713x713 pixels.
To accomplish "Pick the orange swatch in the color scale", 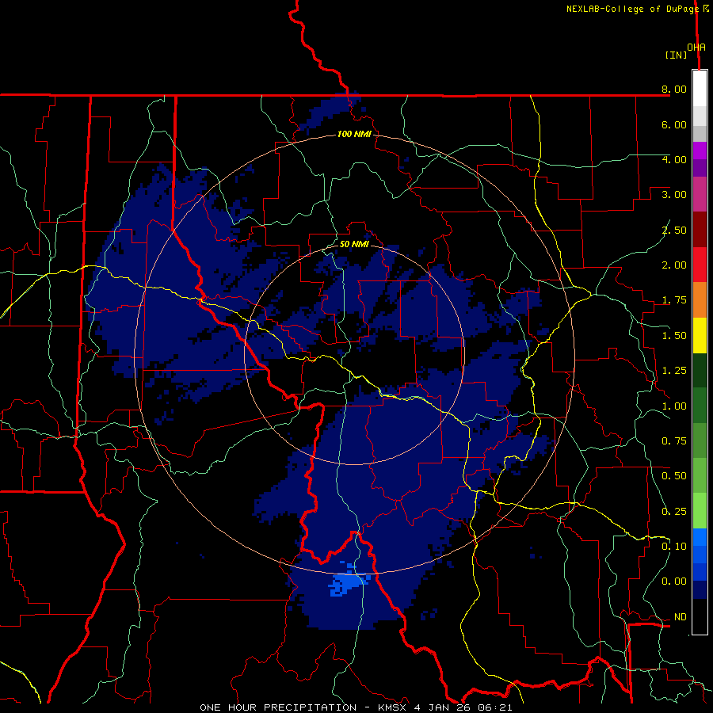I will (700, 299).
